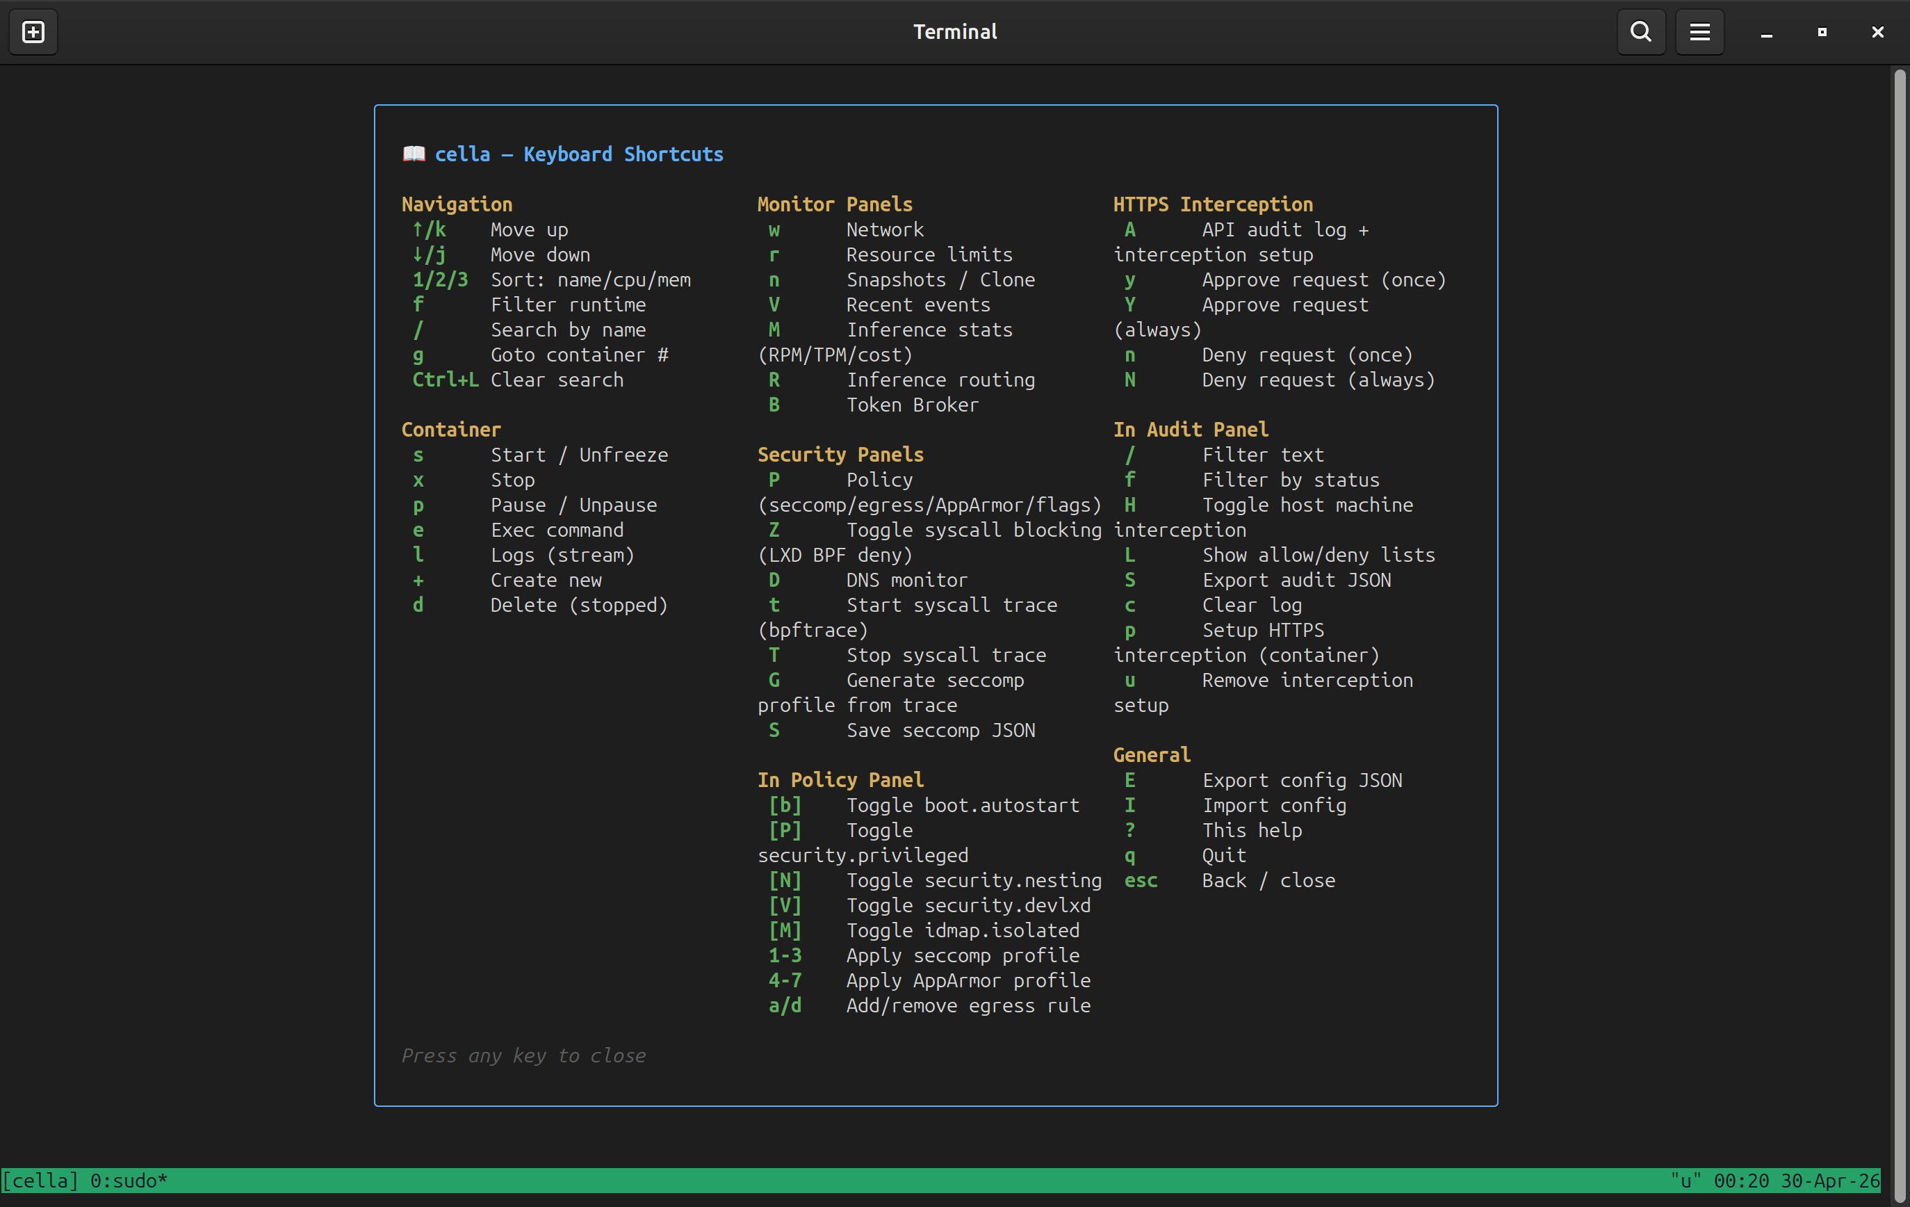Select the "In Policy Panel" section header

(841, 780)
